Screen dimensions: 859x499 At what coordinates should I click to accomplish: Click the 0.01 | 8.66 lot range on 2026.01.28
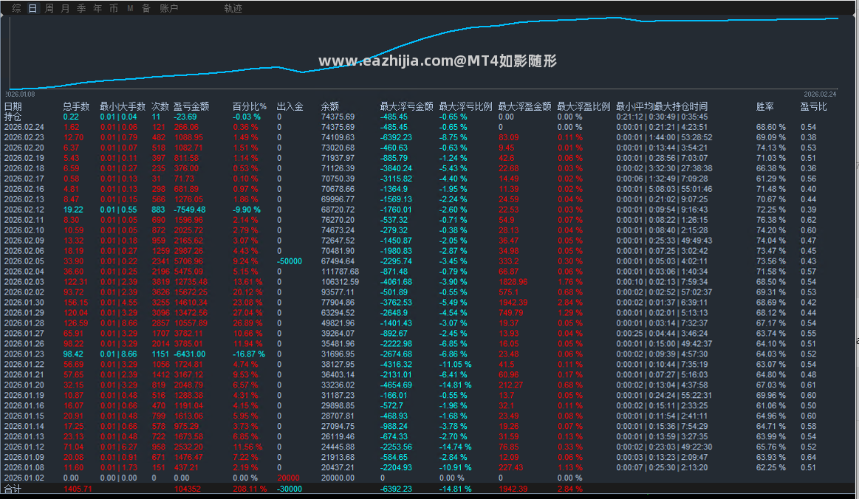(118, 323)
